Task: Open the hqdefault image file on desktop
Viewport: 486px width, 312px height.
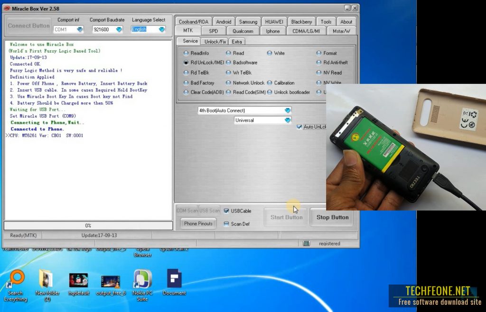Action: point(78,284)
